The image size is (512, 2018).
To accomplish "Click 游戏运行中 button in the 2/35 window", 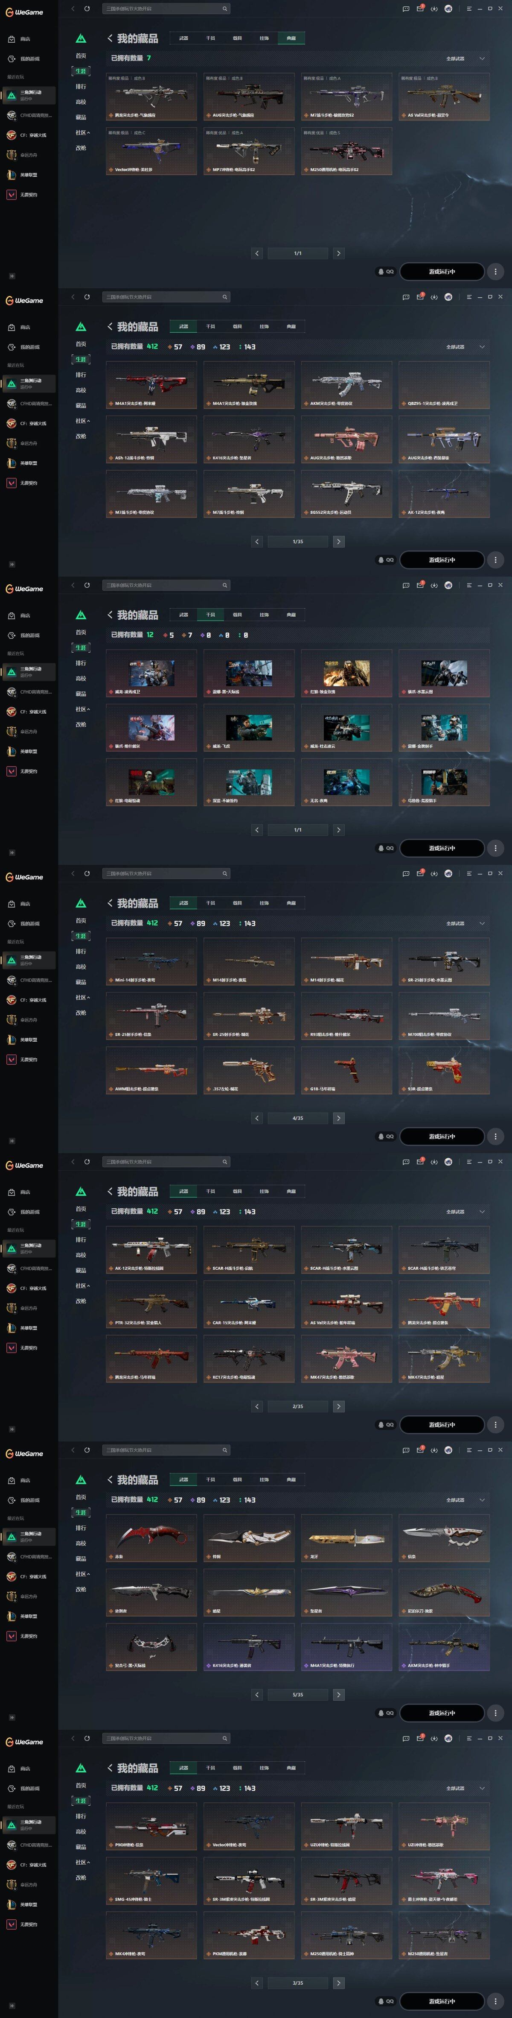I will (x=442, y=1424).
